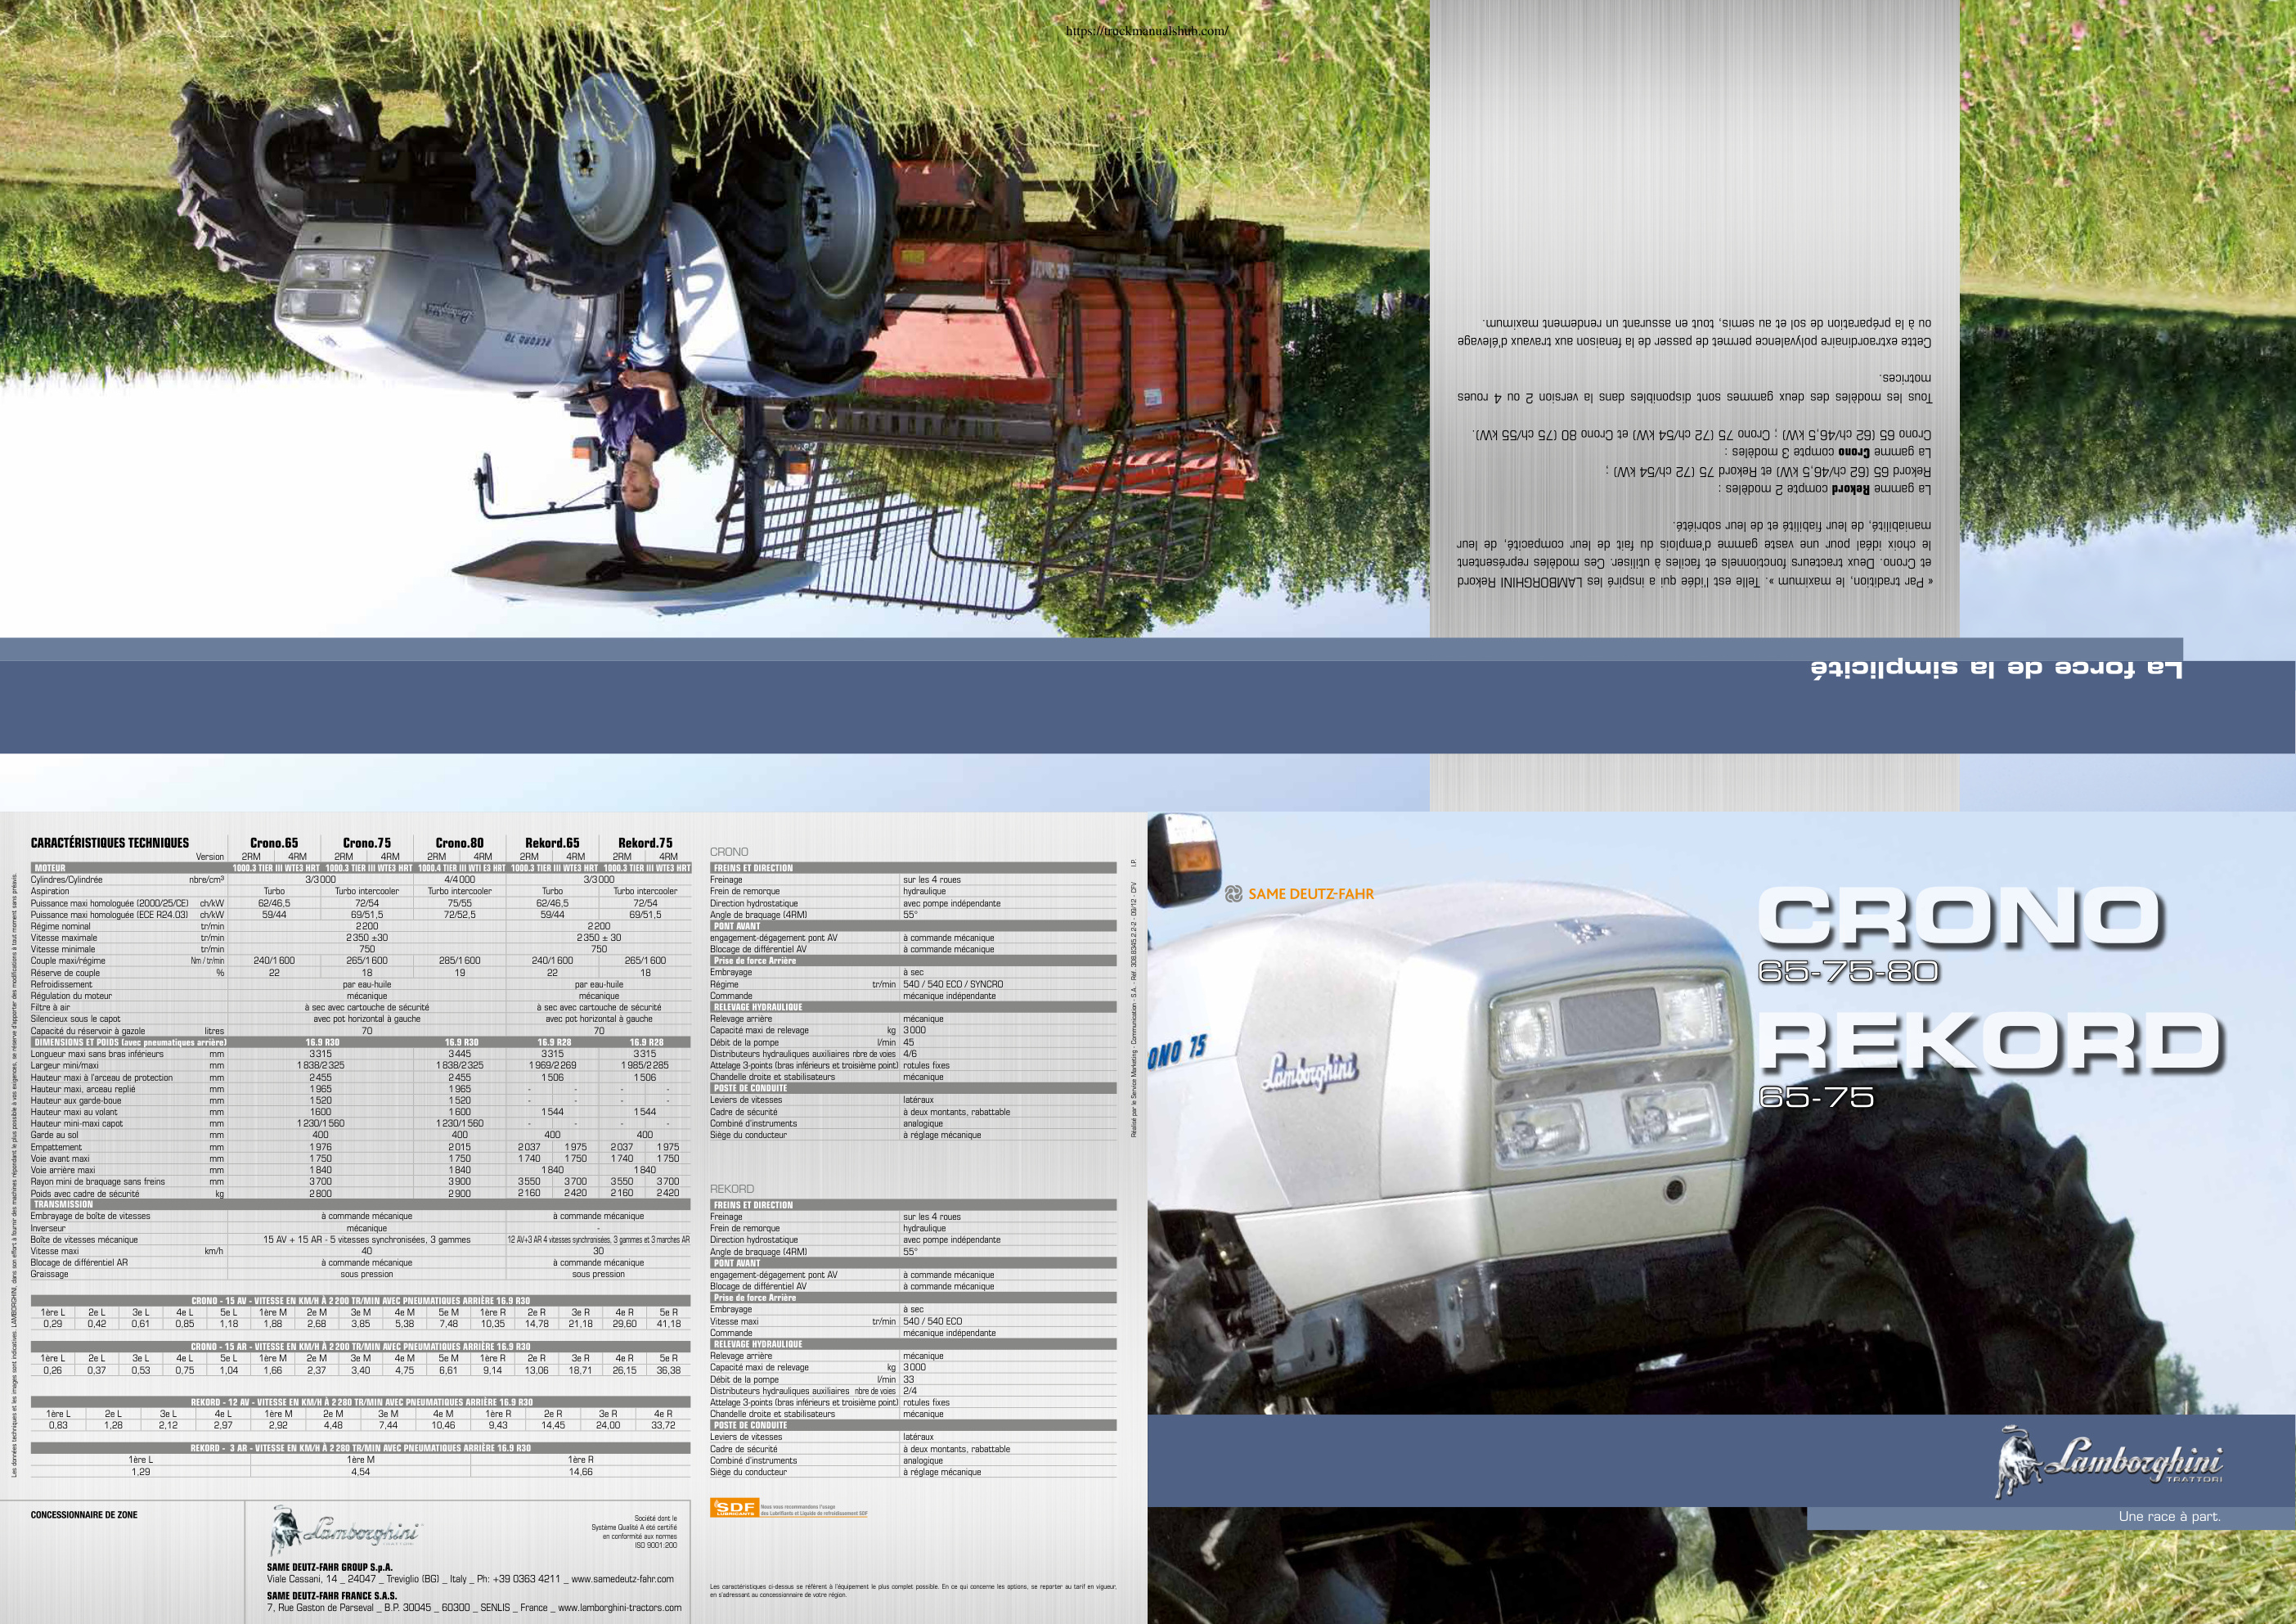Click the "Rekord.65" column header
The width and height of the screenshot is (2296, 1624).
552,843
